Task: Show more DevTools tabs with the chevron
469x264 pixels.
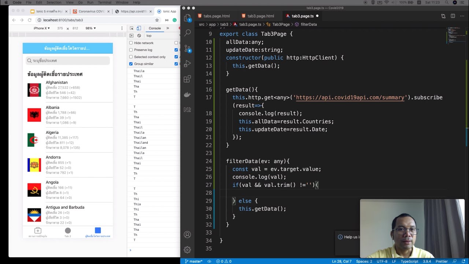Action: point(168,28)
